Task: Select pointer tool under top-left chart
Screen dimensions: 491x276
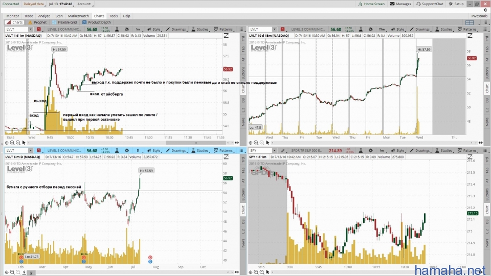Action: coord(24,143)
